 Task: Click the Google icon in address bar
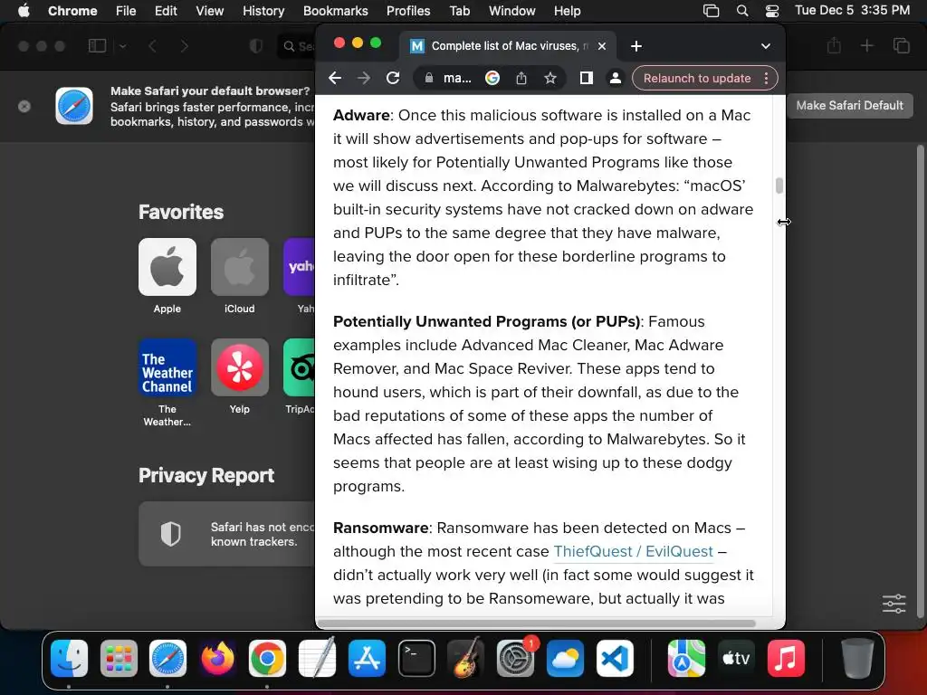[x=492, y=78]
